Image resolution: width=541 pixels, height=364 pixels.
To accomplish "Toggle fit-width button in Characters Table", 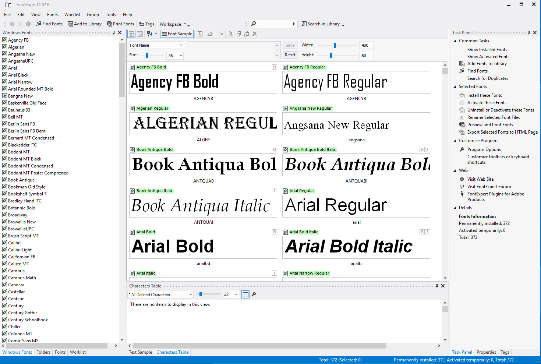I will (245, 294).
